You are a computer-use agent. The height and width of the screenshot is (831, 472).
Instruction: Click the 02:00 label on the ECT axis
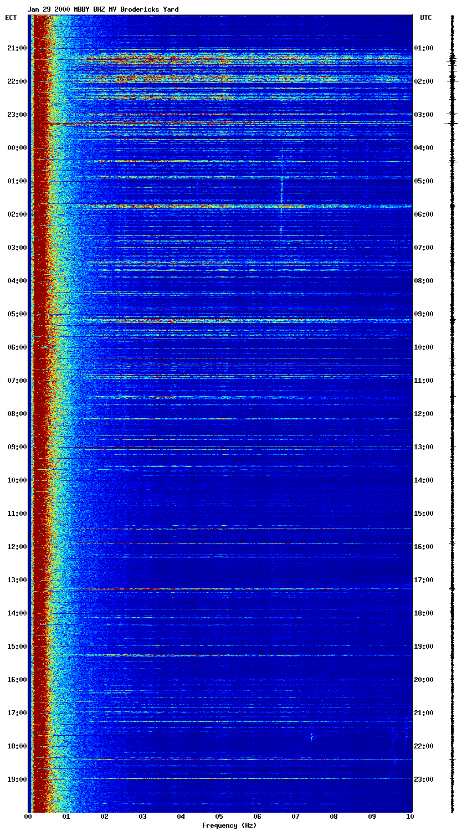[17, 214]
